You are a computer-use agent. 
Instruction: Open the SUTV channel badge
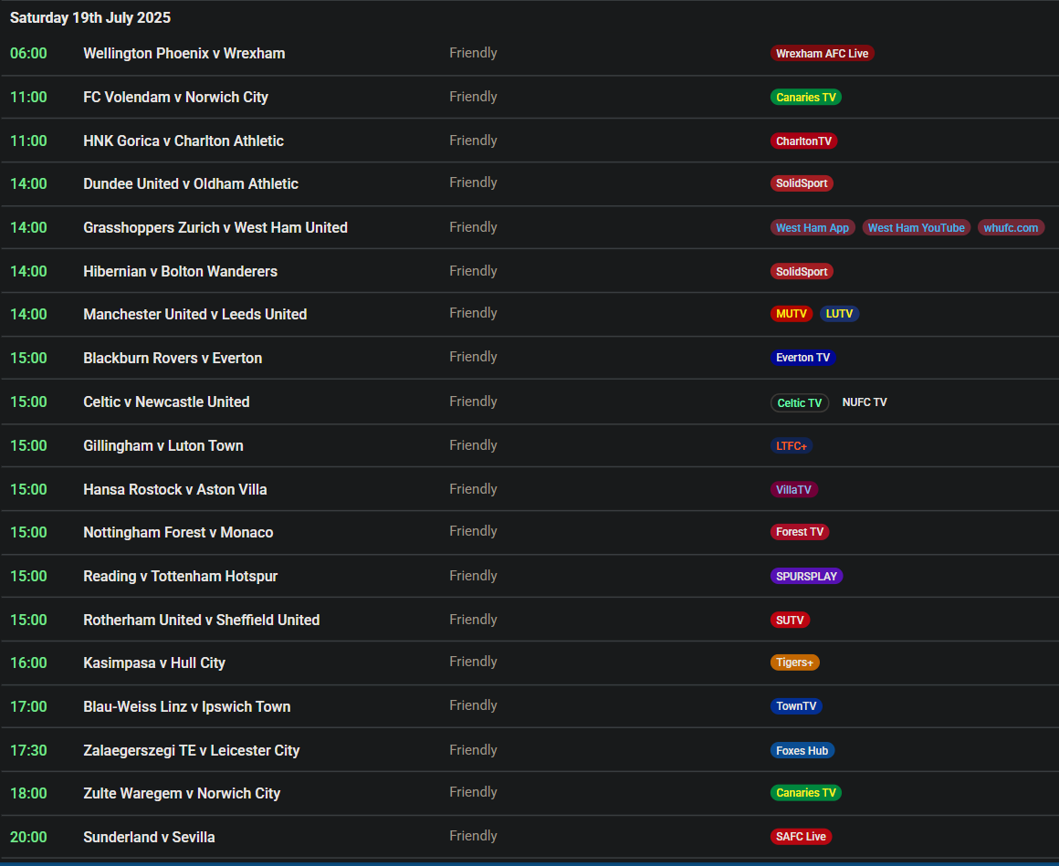[791, 621]
